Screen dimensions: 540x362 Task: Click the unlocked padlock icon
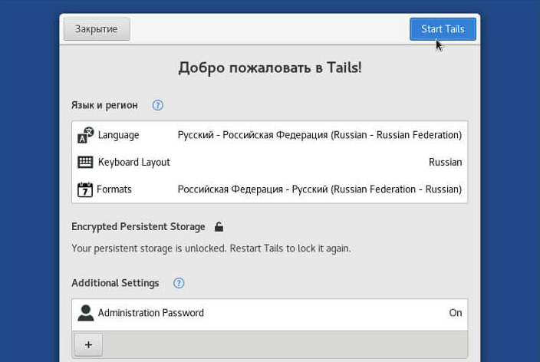(219, 227)
